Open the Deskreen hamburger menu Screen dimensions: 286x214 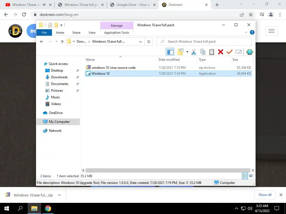(271, 31)
